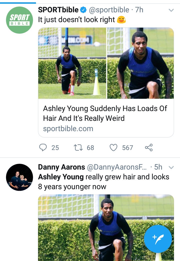This screenshot has width=180, height=261.
Task: Click the reply icon on SPORTbible tweet
Action: point(43,147)
